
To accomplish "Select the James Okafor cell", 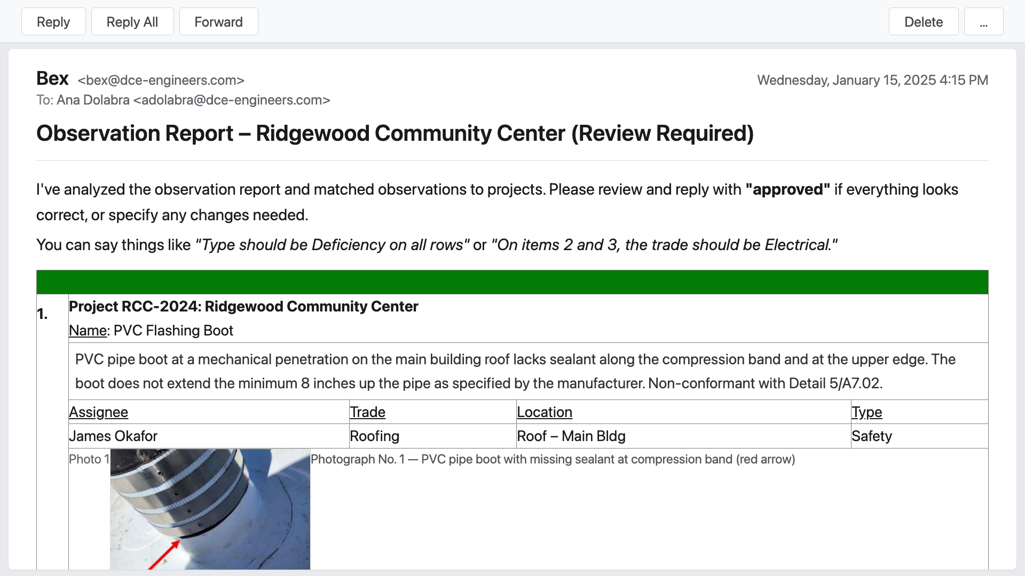I will pyautogui.click(x=209, y=436).
